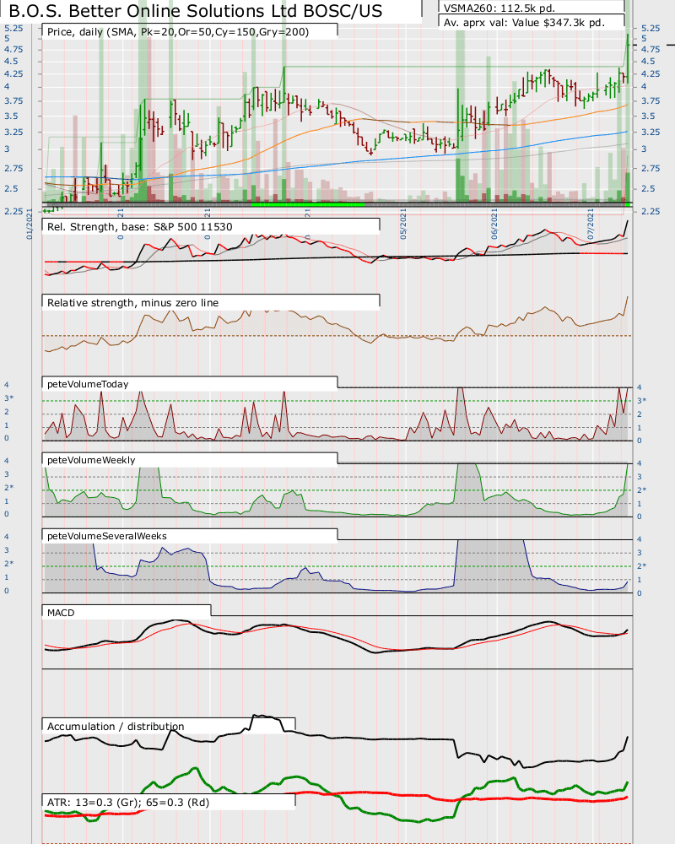Click the peteVolumeToday panel label
This screenshot has height=844, width=675.
coord(89,384)
